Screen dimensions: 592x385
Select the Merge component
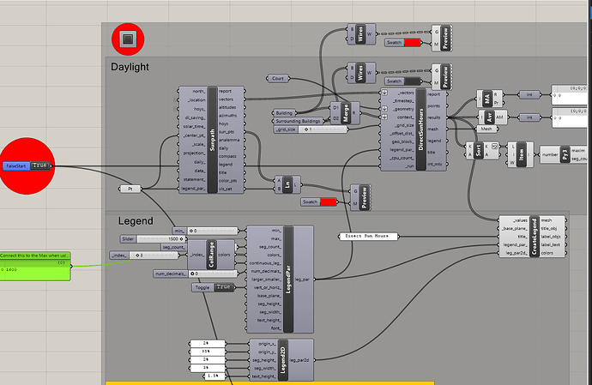(x=345, y=113)
